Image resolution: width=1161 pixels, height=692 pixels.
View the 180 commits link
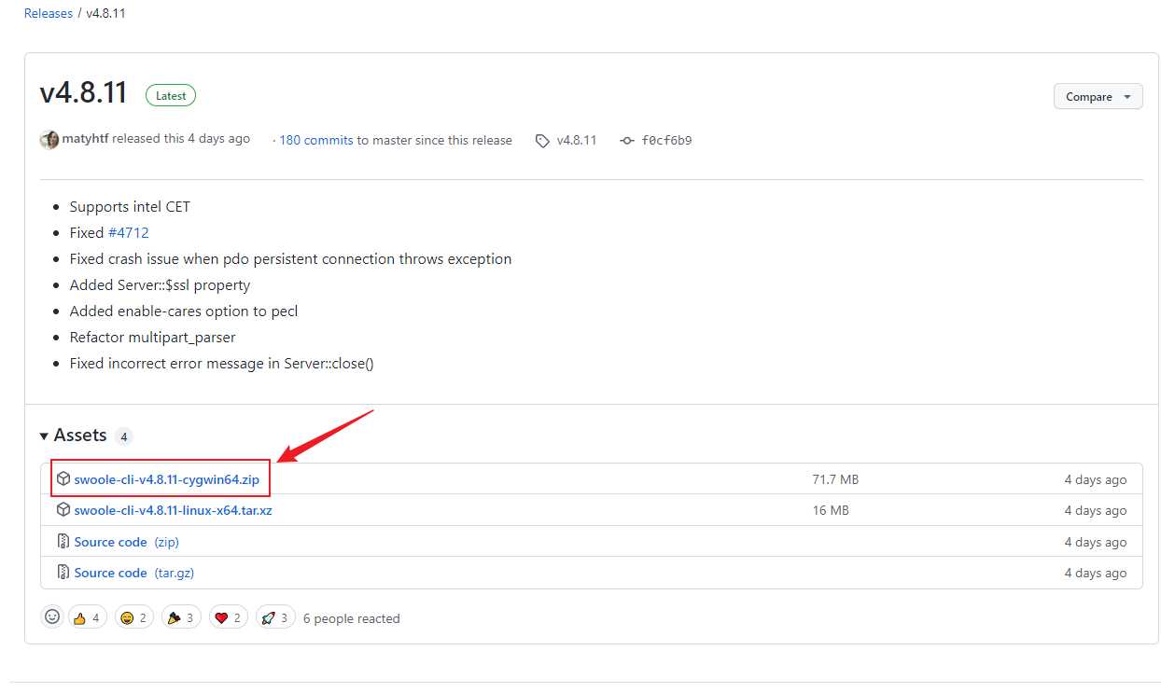[x=316, y=140]
